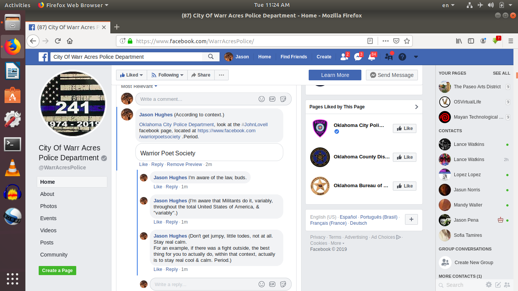
Task: Click Remove Preview link under comment
Action: [x=184, y=164]
